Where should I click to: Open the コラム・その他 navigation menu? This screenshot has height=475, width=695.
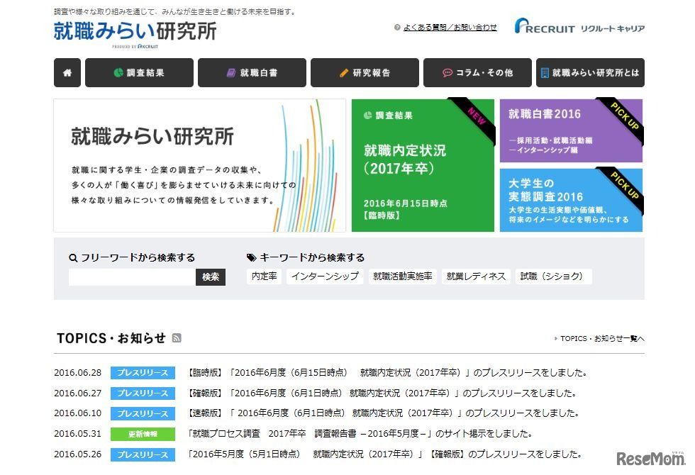tap(477, 73)
